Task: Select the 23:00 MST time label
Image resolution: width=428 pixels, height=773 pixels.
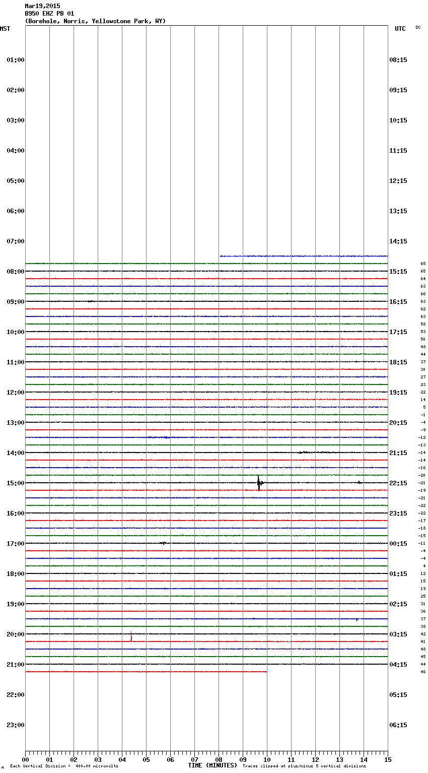Action: [x=16, y=725]
